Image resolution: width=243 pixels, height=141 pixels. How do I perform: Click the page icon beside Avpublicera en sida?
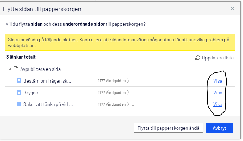point(15,69)
